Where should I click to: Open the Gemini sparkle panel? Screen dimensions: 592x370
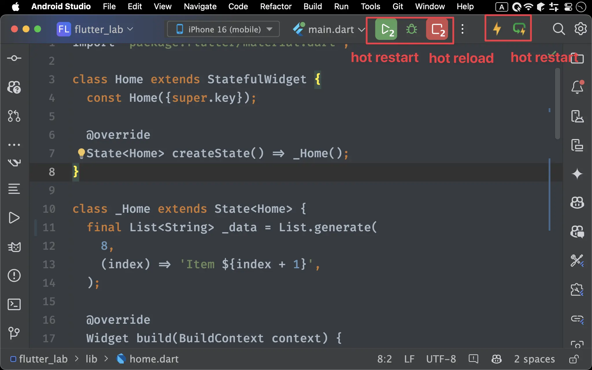point(577,174)
